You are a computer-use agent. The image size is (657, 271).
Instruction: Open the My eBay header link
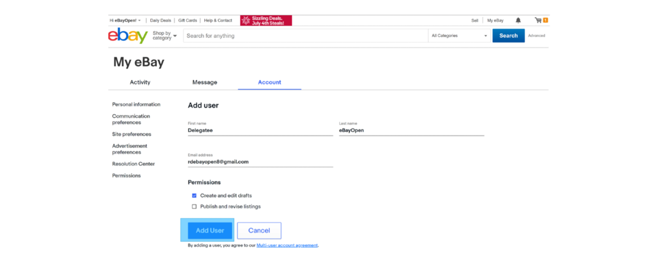(495, 20)
